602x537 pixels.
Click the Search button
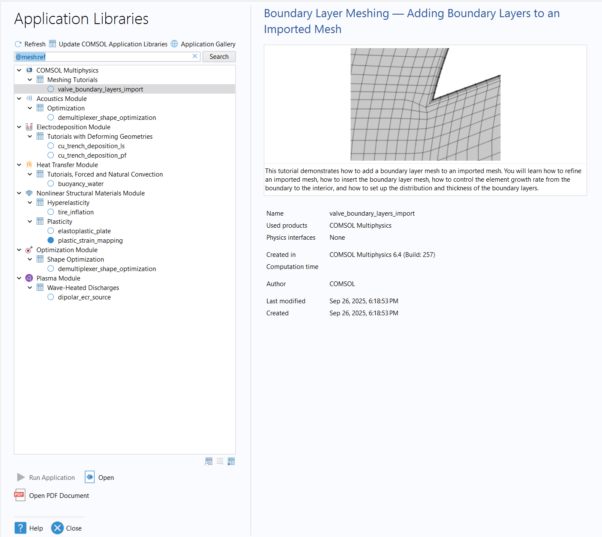(x=219, y=56)
